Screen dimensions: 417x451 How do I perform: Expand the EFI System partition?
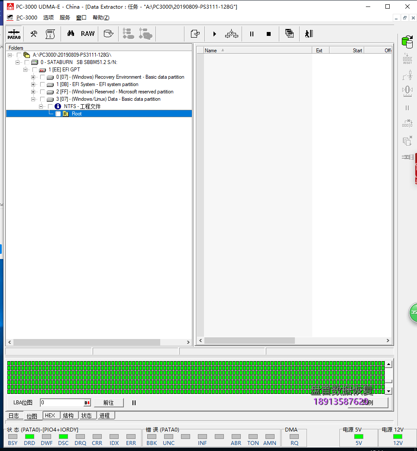tap(33, 84)
